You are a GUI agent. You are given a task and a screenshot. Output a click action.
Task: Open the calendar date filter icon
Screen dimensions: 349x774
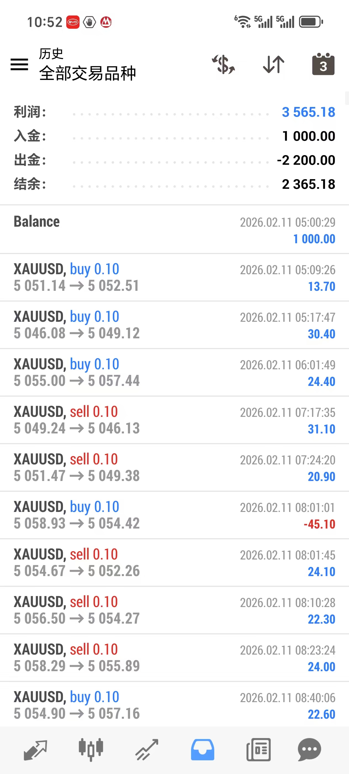point(323,64)
